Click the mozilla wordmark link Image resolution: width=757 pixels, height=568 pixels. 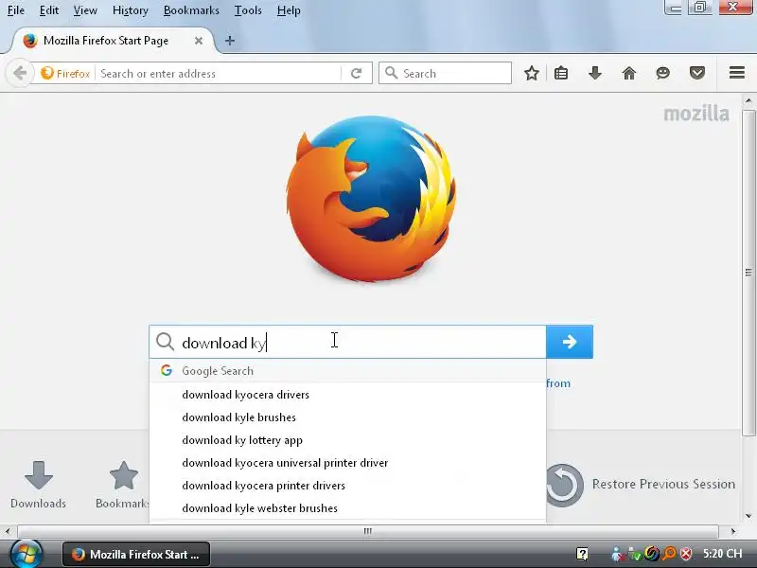pos(696,114)
